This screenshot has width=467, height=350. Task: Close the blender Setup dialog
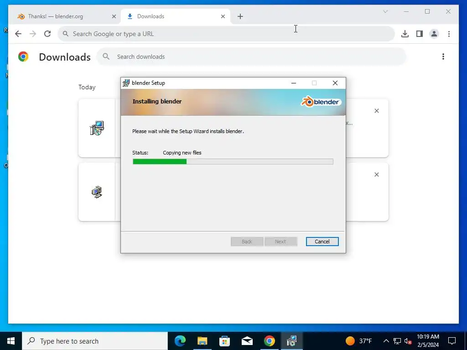coord(335,83)
